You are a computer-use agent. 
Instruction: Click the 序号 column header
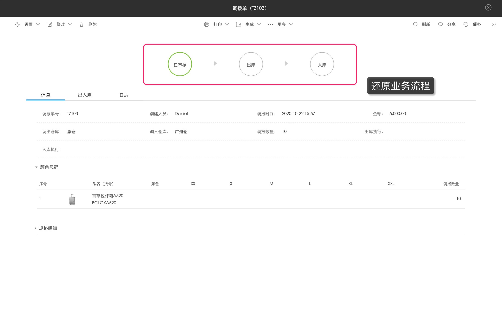43,184
